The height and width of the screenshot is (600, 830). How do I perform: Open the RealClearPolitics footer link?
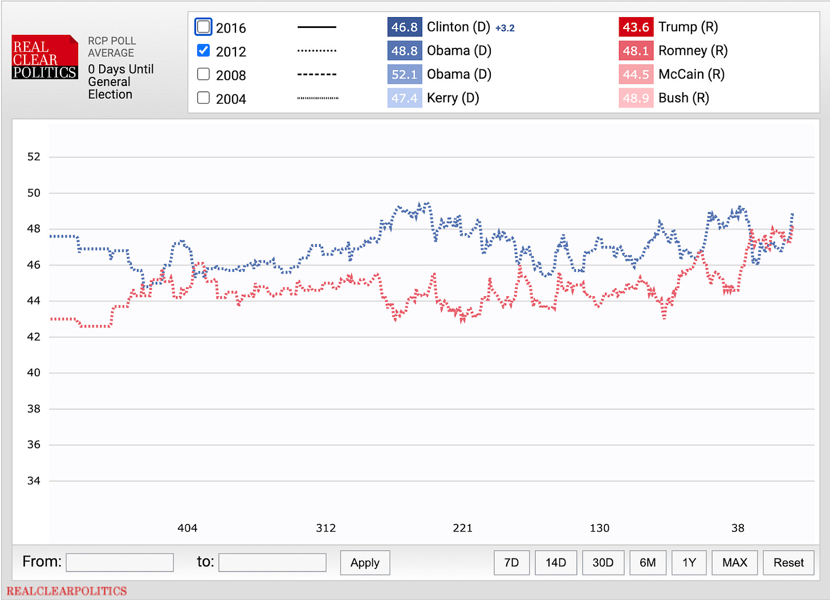click(x=67, y=591)
